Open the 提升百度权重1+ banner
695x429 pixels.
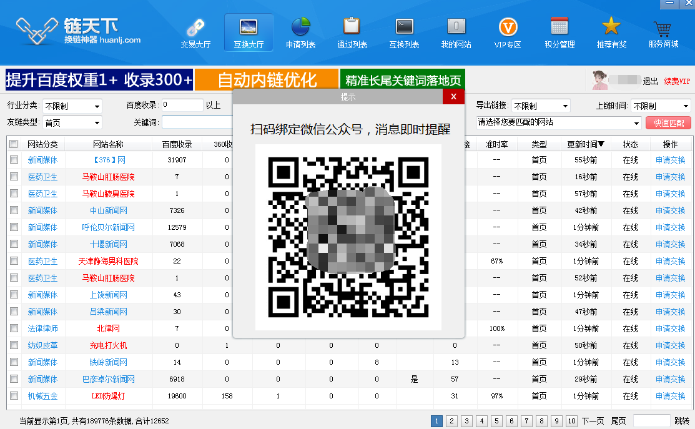click(99, 80)
